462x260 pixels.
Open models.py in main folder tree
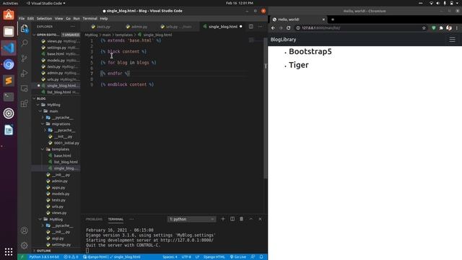click(x=61, y=194)
